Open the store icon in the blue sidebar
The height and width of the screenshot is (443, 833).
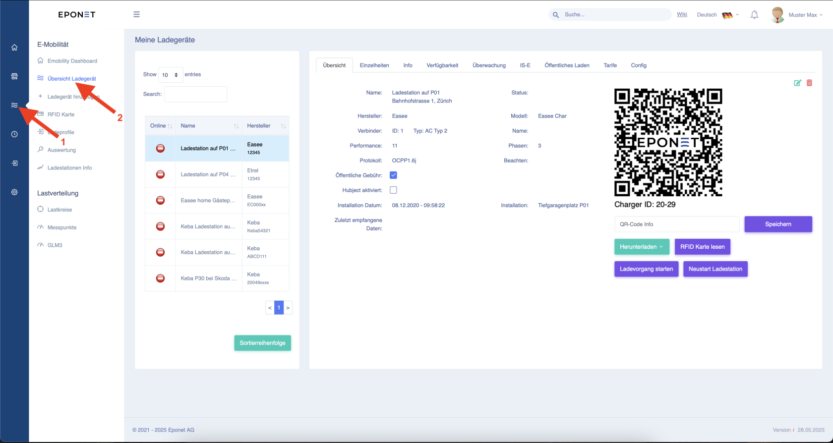point(14,76)
